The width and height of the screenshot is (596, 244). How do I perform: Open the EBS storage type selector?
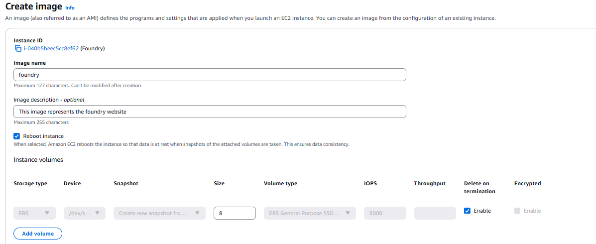tap(29, 213)
